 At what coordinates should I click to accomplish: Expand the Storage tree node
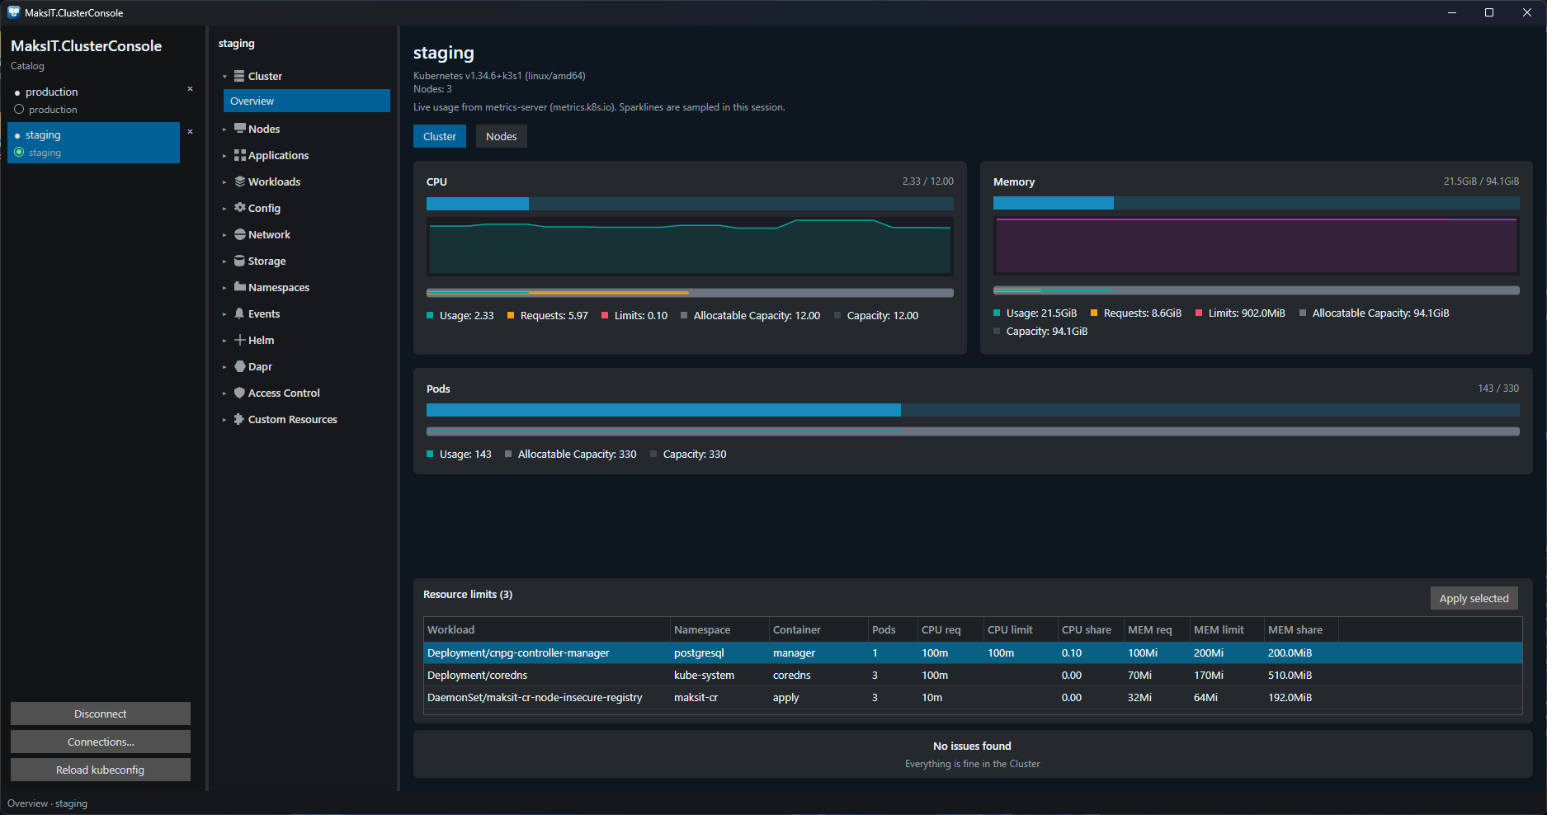click(x=224, y=261)
